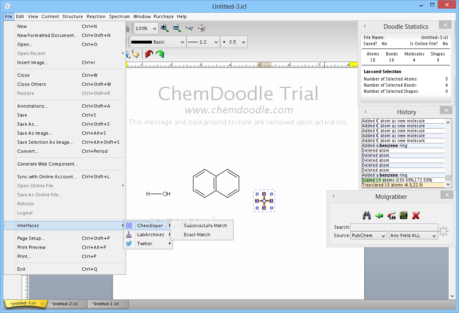Click the red X icon in Molgrabber
This screenshot has width=459, height=313.
pos(416,216)
